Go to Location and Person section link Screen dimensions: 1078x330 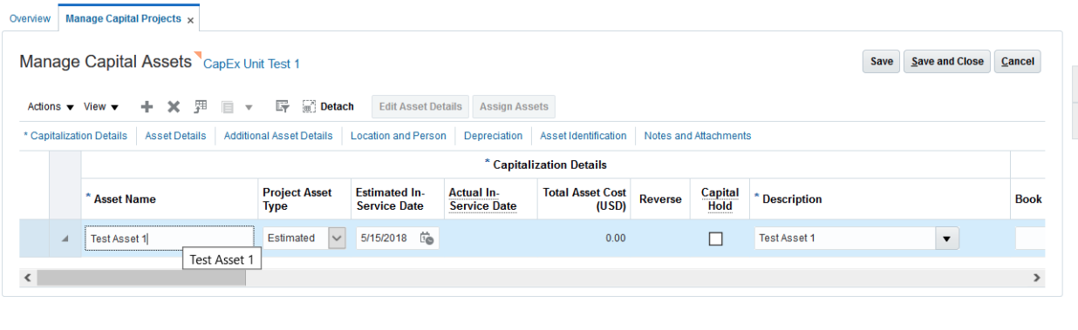click(399, 136)
